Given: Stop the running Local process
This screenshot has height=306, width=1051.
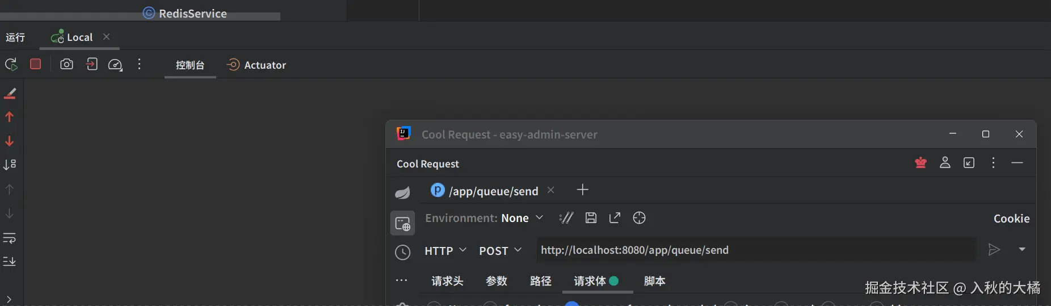Looking at the screenshot, I should coord(36,64).
